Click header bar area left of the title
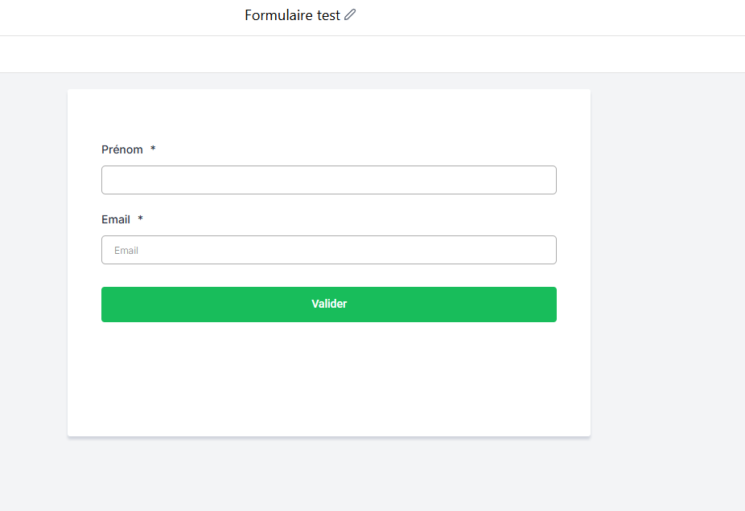Viewport: 745px width, 511px height. pos(121,16)
